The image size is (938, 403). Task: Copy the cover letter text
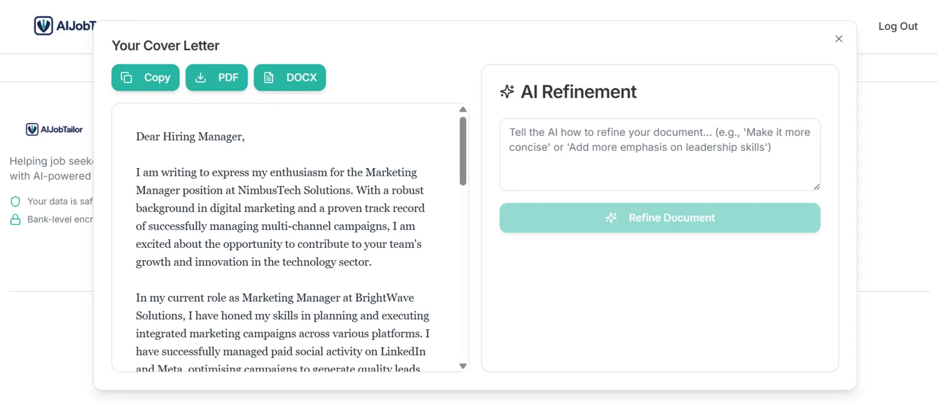tap(145, 77)
